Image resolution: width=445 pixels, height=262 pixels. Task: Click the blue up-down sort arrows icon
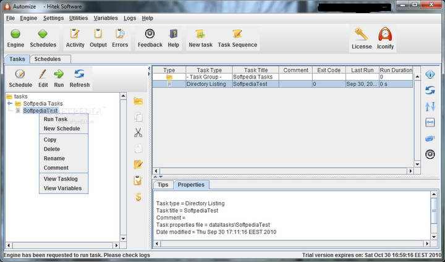[x=430, y=106]
